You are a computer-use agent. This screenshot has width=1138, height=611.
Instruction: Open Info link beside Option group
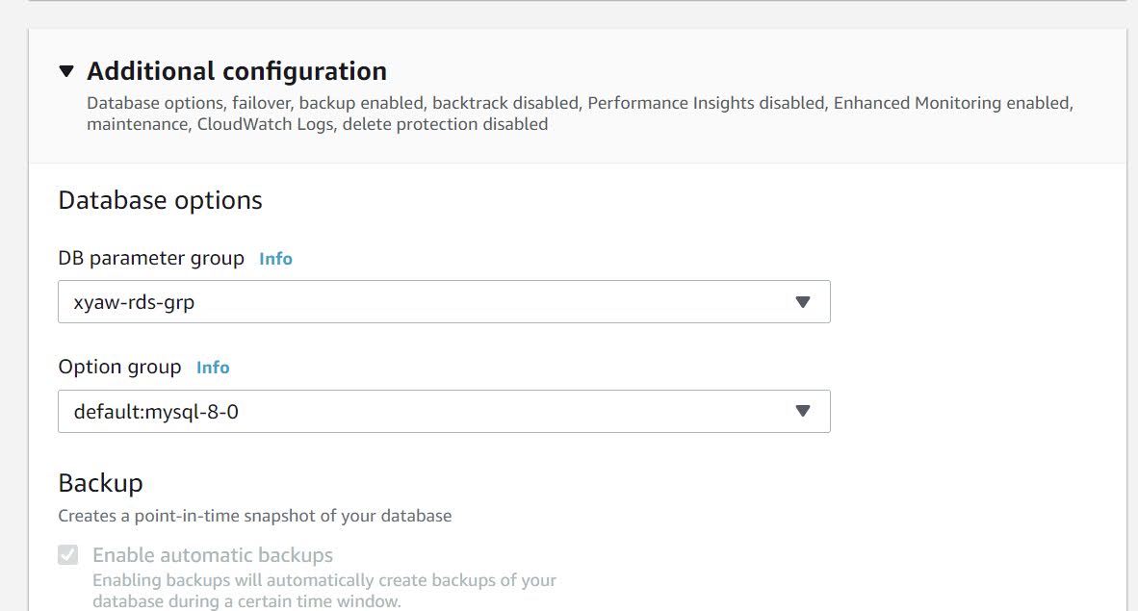pyautogui.click(x=213, y=368)
